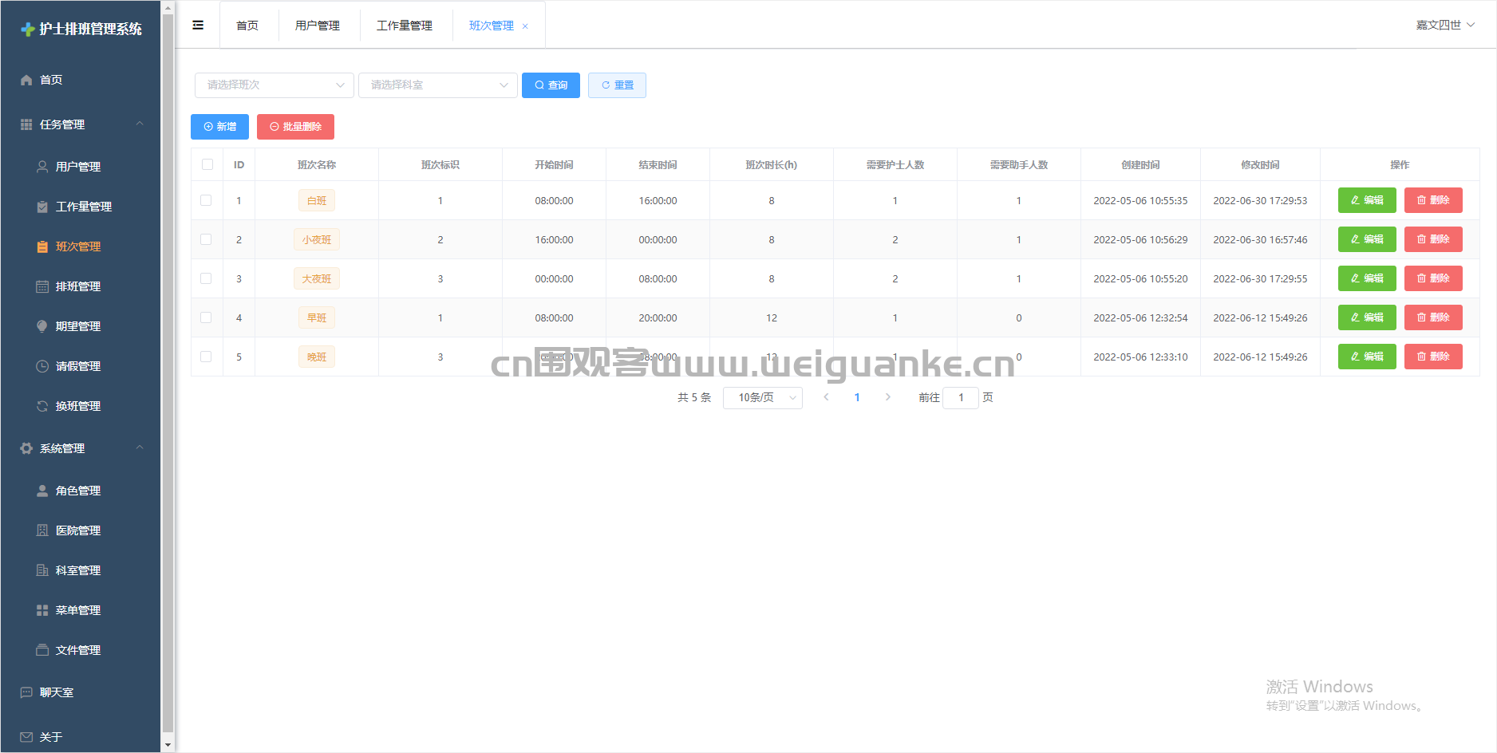Click the 排班管理 calendar icon
This screenshot has width=1497, height=753.
click(x=42, y=286)
